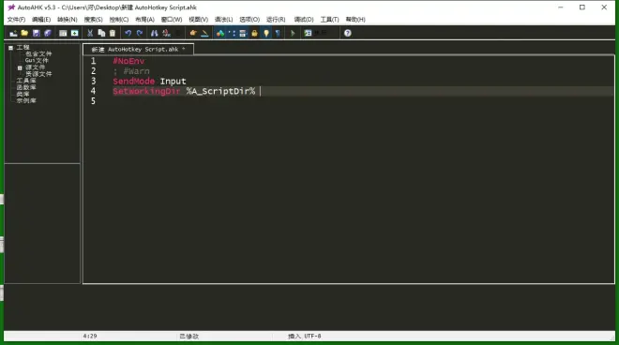The width and height of the screenshot is (619, 345).
Task: Click the green Run script arrow
Action: pyautogui.click(x=293, y=33)
